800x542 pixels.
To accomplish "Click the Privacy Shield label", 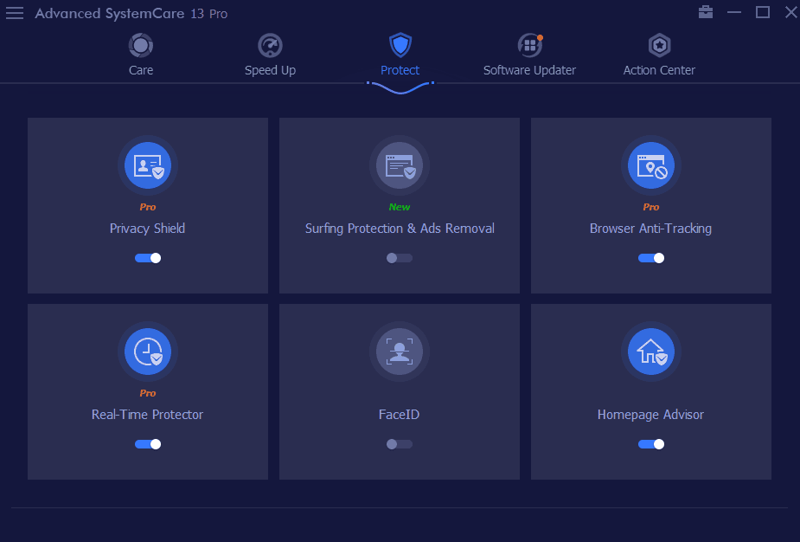I will click(147, 229).
